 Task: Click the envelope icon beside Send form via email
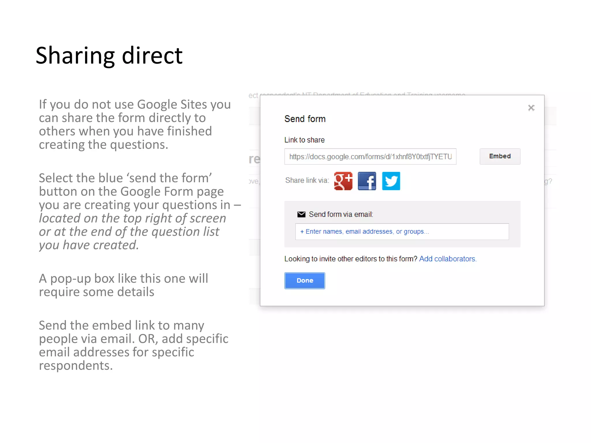(301, 214)
